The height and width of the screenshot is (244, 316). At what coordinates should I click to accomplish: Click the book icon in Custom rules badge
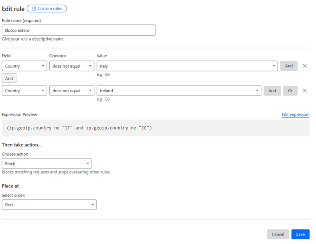(34, 9)
